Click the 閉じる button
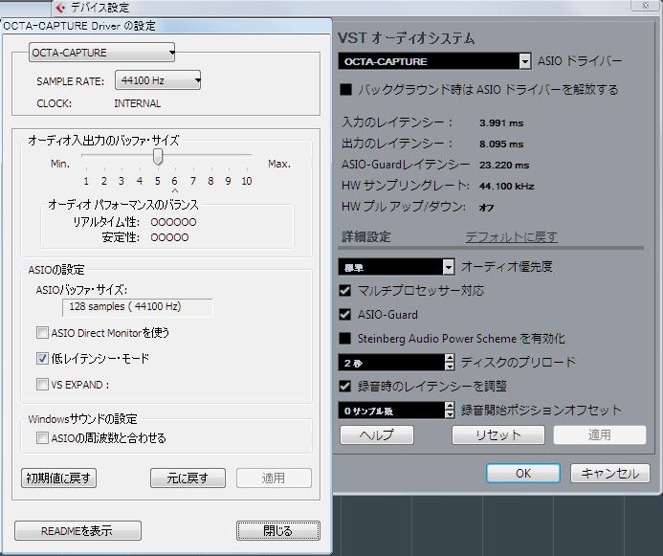The height and width of the screenshot is (556, 663). 278,530
